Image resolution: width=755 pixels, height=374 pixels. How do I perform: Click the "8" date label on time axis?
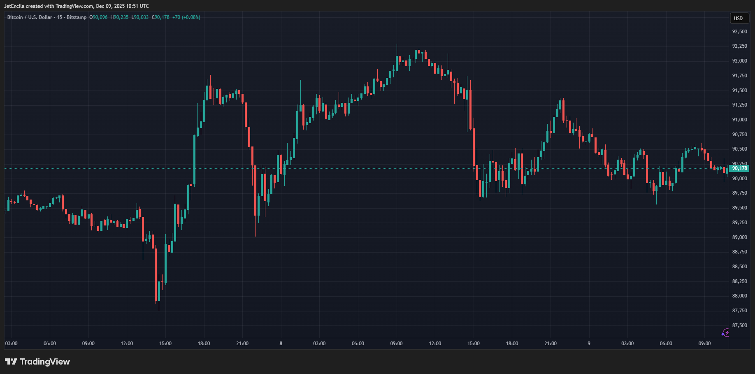[281, 343]
